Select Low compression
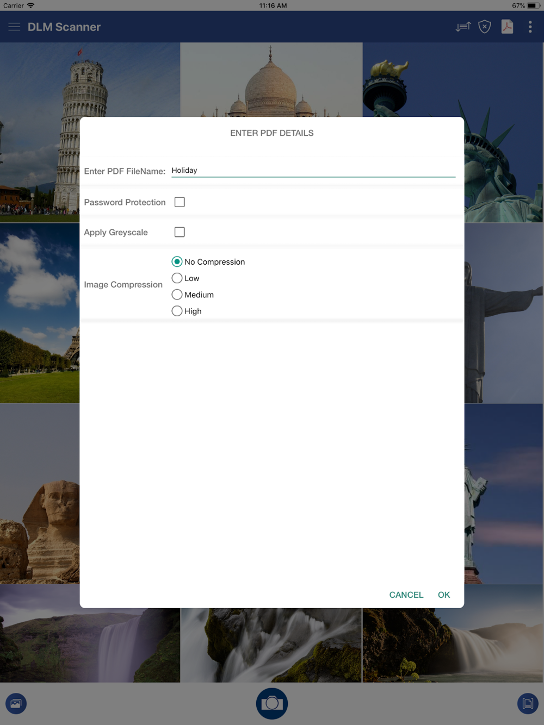This screenshot has height=725, width=544. pyautogui.click(x=186, y=278)
